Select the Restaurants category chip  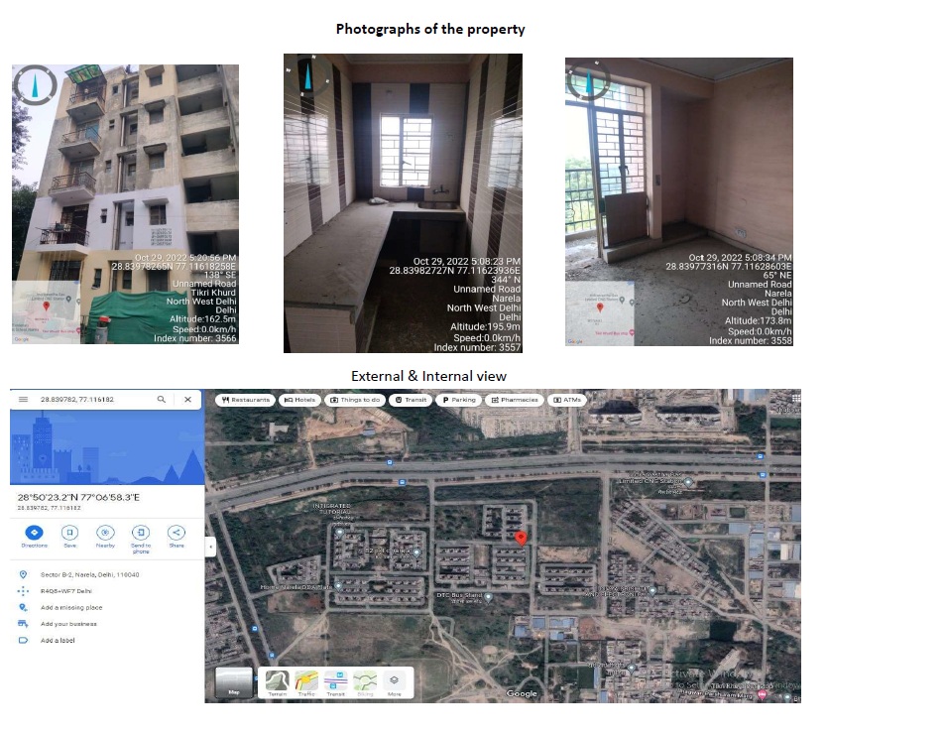245,400
